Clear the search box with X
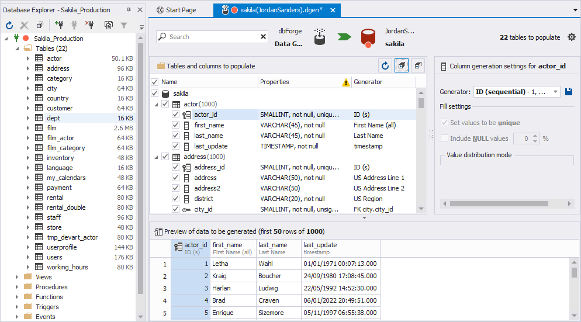The width and height of the screenshot is (581, 322). (263, 37)
